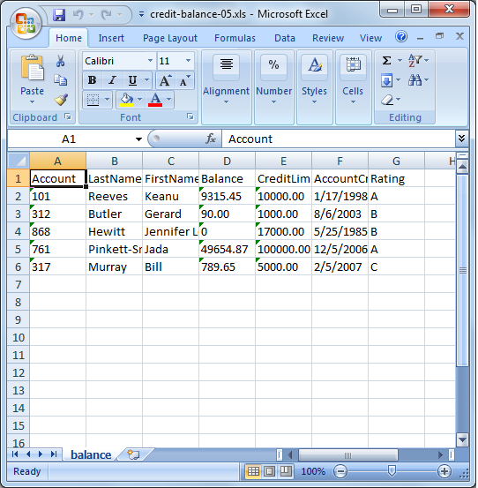478x488 pixels.
Task: Click the zoom slider handle
Action: 392,471
